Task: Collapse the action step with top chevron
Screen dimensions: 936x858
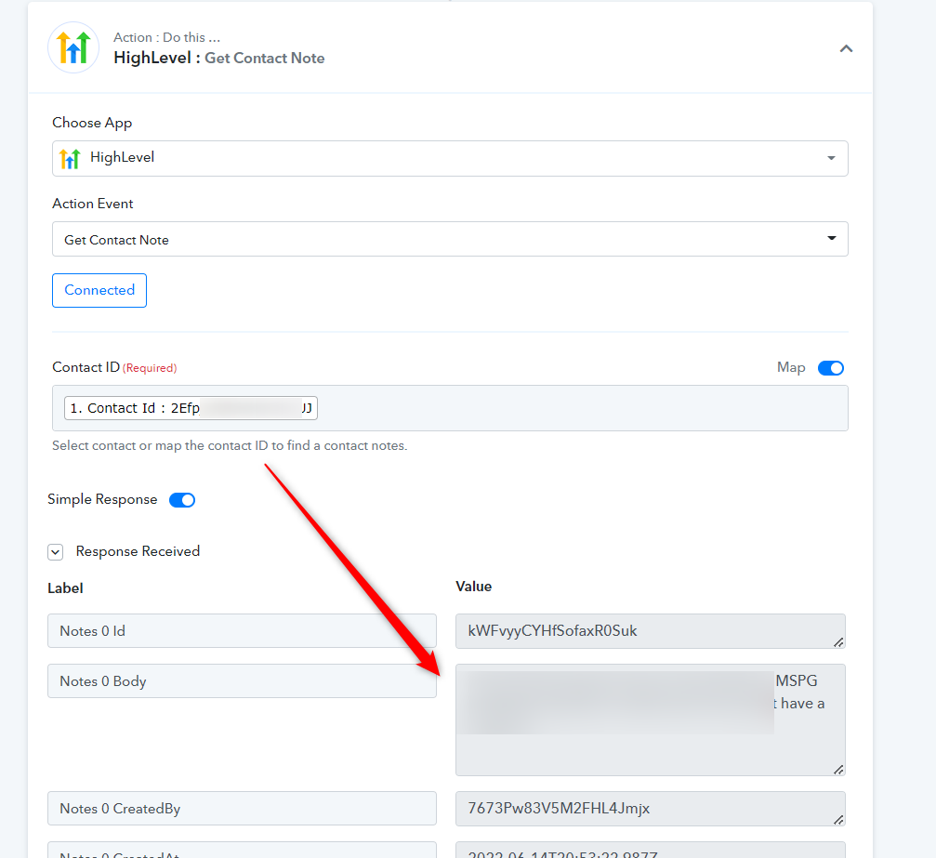Action: [846, 49]
